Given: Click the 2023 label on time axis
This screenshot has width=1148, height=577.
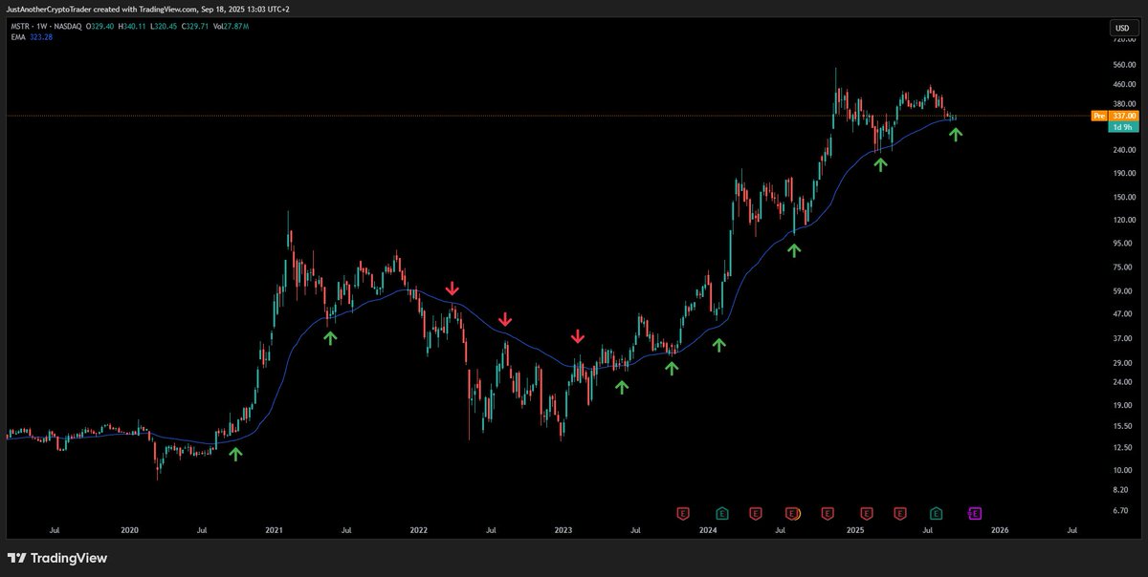Looking at the screenshot, I should 563,528.
